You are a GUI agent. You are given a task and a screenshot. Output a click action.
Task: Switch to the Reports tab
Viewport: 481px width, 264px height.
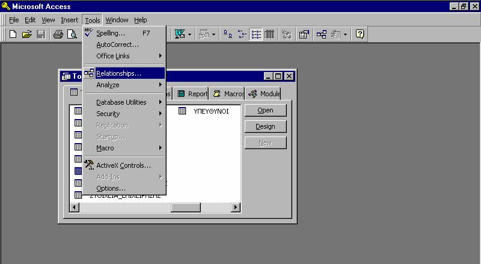(x=191, y=94)
